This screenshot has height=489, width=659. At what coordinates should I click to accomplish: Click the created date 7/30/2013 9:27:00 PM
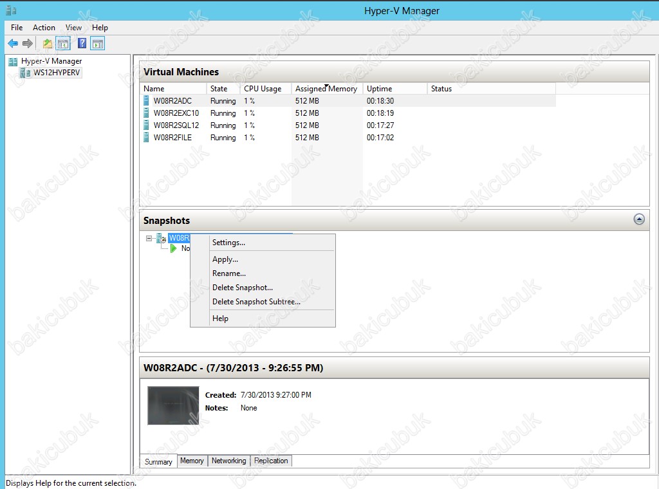[276, 395]
